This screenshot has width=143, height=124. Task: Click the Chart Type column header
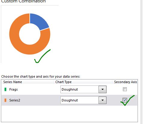[x=63, y=82]
